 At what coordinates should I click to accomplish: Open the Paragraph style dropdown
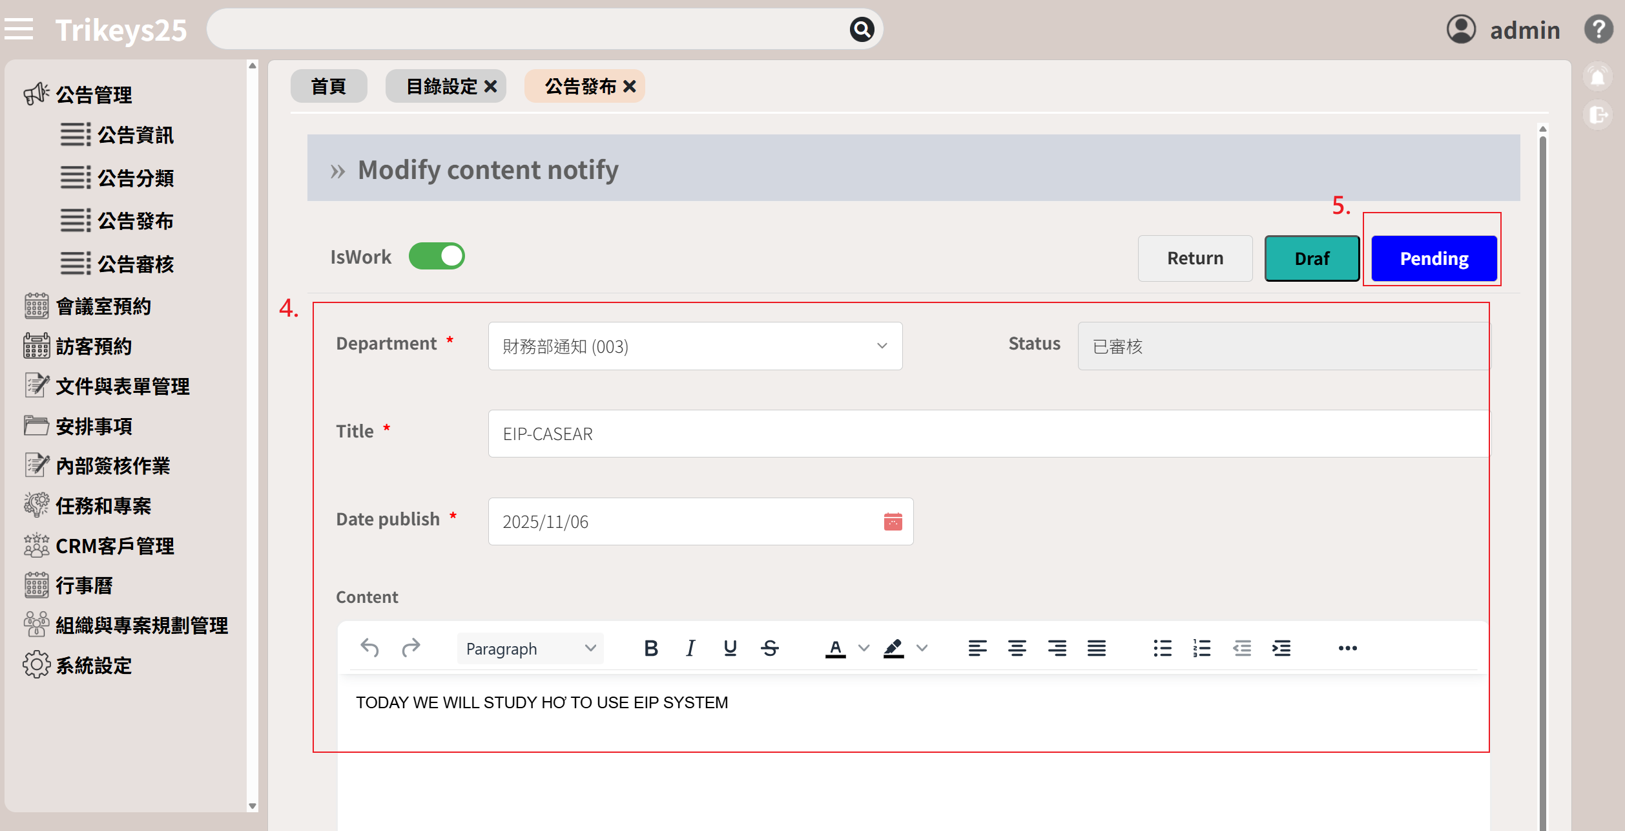click(530, 648)
